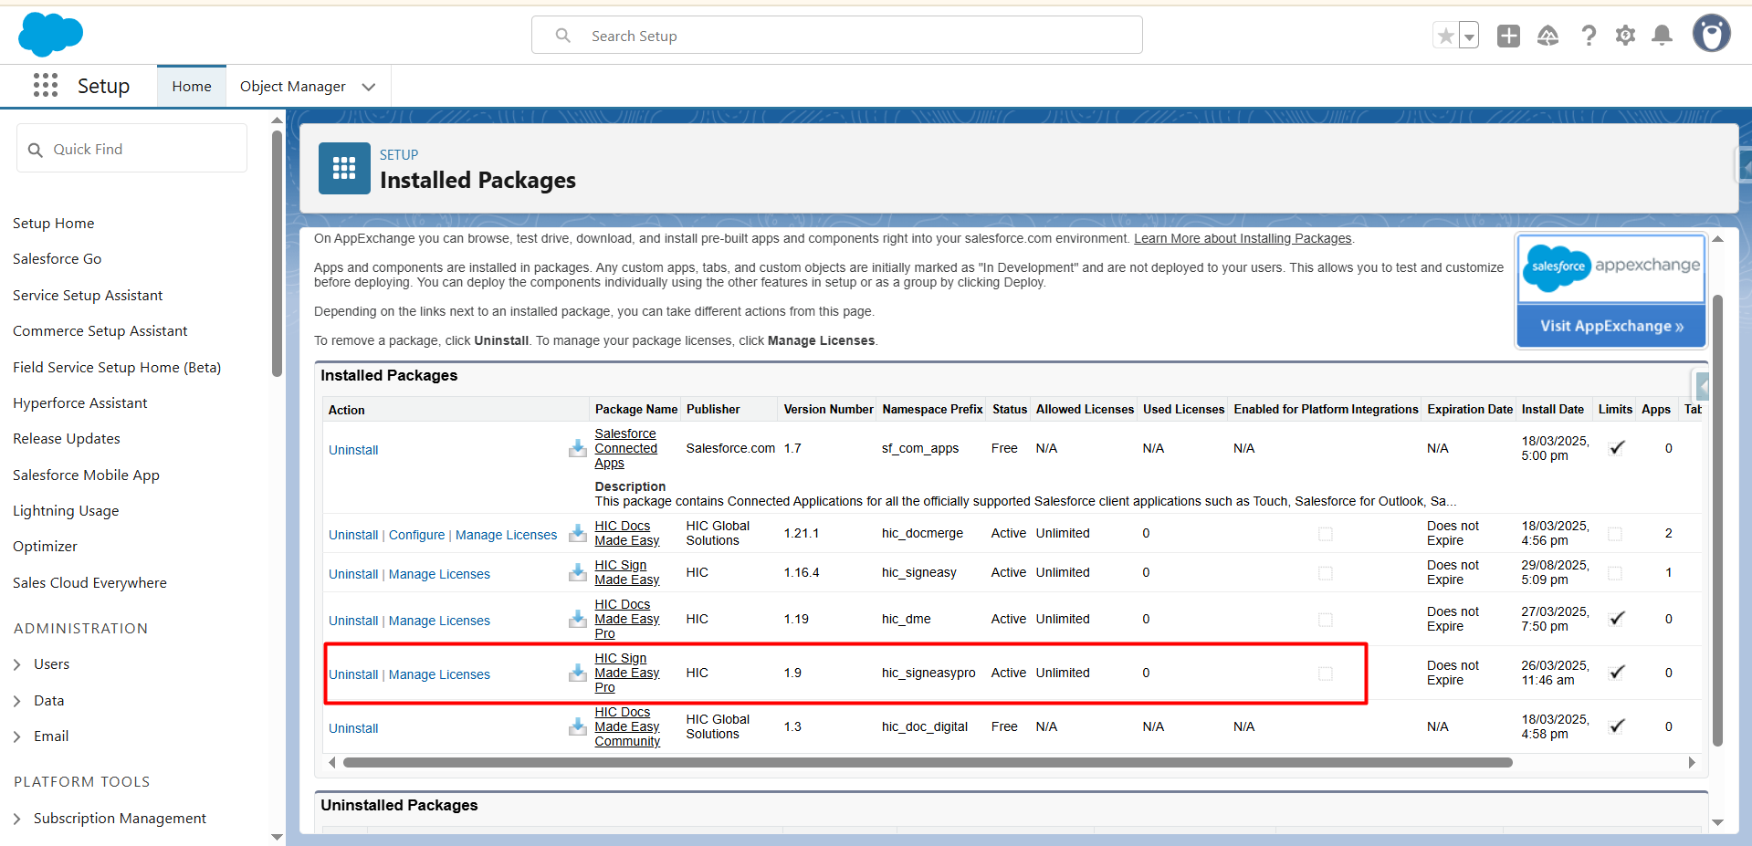Open the Notifications bell

point(1663,37)
